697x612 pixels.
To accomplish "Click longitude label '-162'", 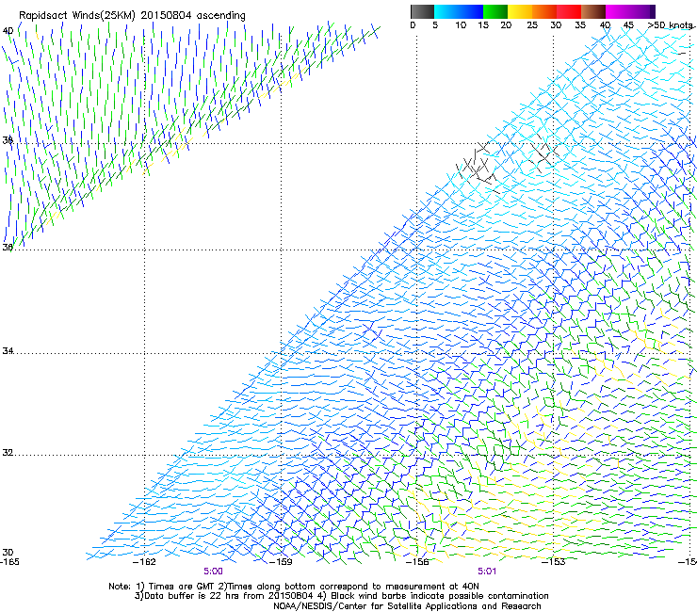I will [145, 562].
